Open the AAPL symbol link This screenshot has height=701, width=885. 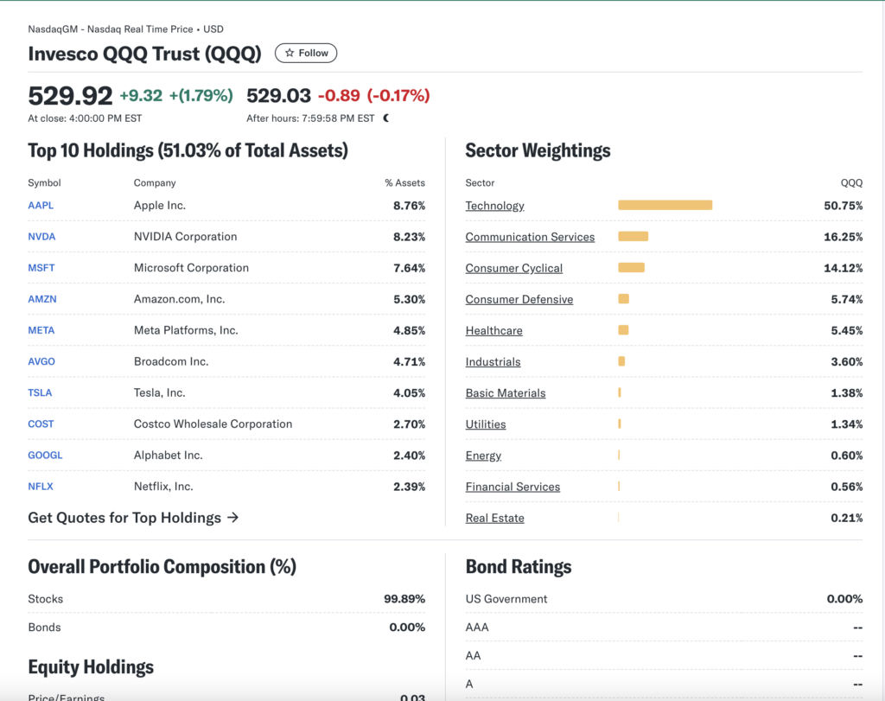click(x=41, y=206)
